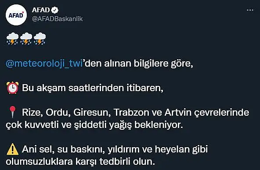260x170 pixels.
Task: Open the three-dot more options menu
Action: coord(250,10)
